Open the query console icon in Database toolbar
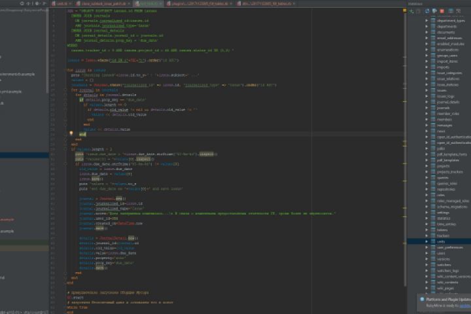The image size is (471, 314). pos(459,11)
